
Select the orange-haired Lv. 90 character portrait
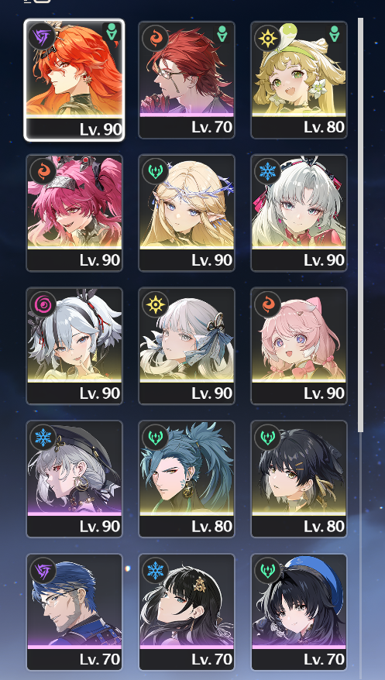[74, 80]
